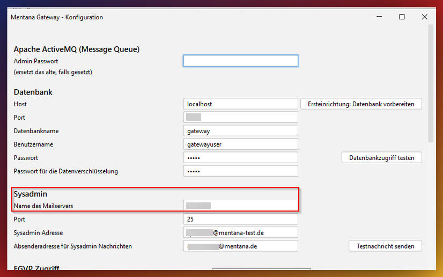Click the Datenbankzugriff testen button
This screenshot has width=443, height=277.
(x=382, y=157)
